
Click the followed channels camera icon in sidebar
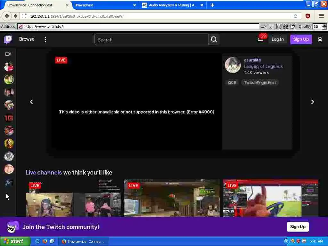click(8, 54)
